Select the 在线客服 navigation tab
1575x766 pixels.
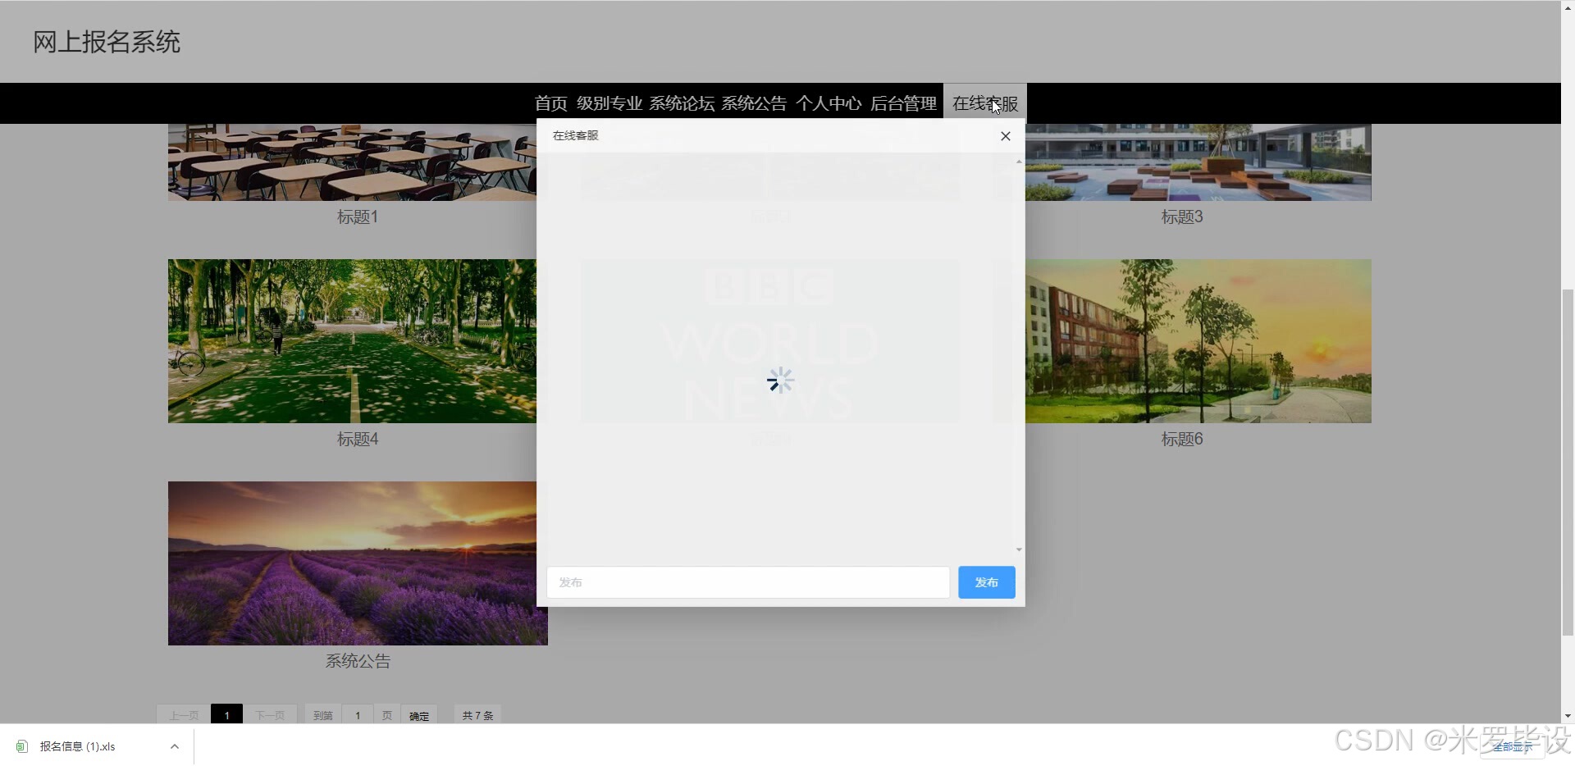[x=985, y=103]
